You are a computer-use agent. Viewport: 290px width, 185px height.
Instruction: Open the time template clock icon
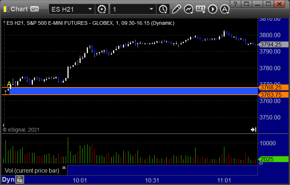tap(163, 9)
